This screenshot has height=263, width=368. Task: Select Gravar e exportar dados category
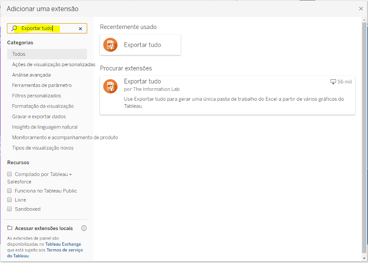pos(39,117)
